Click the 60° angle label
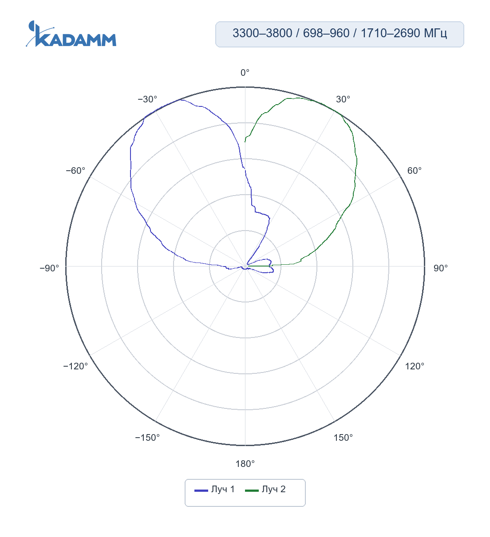Image resolution: width=490 pixels, height=537 pixels. [x=415, y=171]
